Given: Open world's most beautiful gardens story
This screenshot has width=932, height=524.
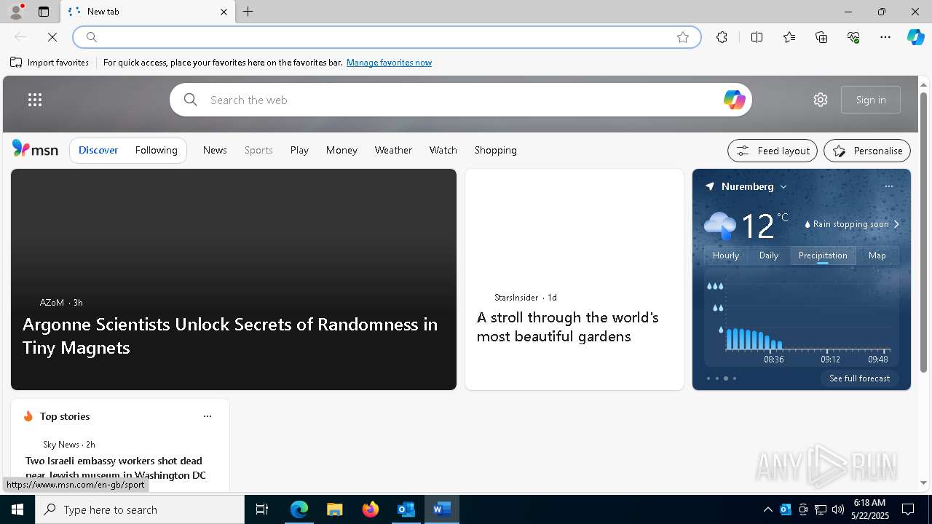Looking at the screenshot, I should coord(568,327).
